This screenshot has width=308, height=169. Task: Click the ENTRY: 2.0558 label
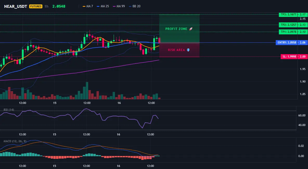(x=287, y=42)
